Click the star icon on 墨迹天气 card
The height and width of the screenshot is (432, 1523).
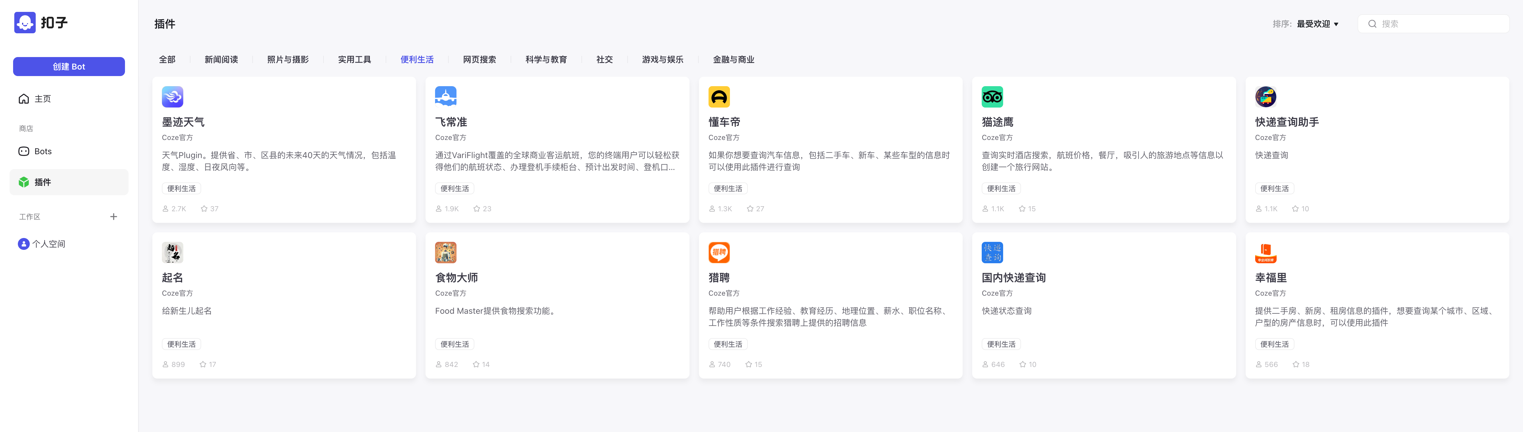(x=204, y=209)
